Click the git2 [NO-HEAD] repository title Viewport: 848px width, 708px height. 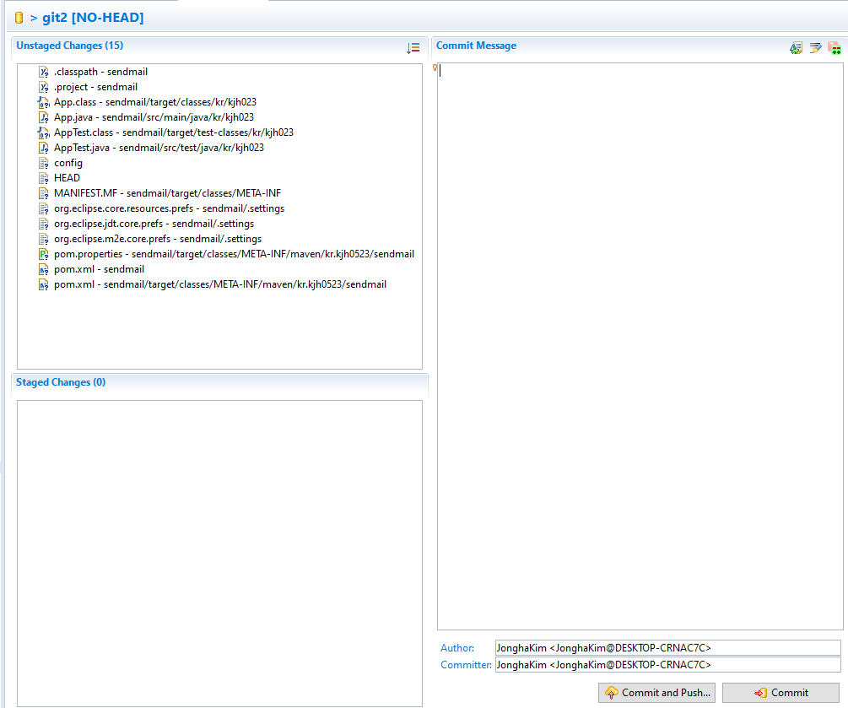pyautogui.click(x=93, y=18)
